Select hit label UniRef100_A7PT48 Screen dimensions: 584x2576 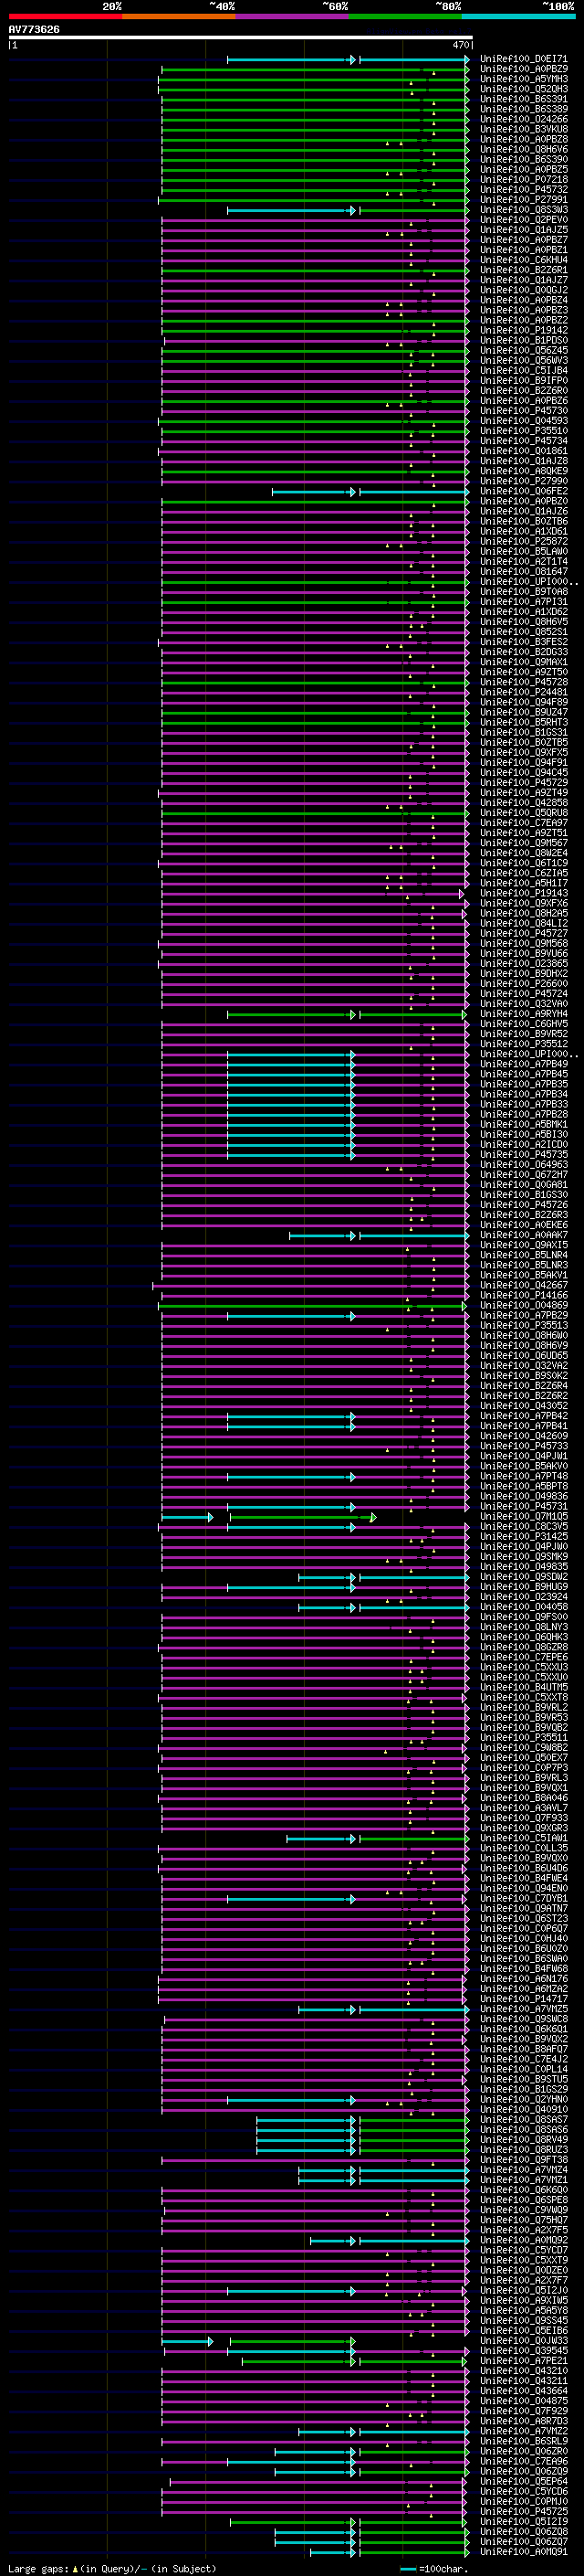[523, 1478]
